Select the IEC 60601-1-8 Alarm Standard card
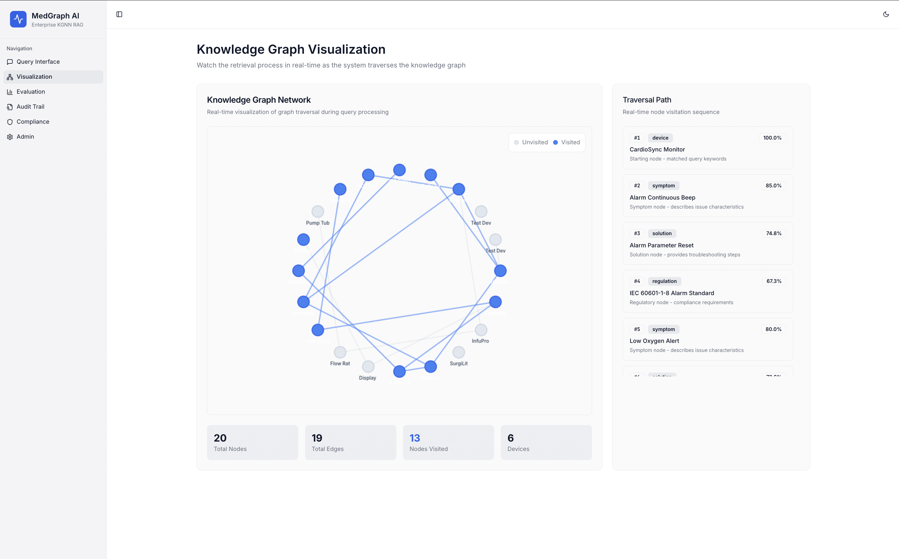Viewport: 899px width, 559px height. [x=707, y=291]
